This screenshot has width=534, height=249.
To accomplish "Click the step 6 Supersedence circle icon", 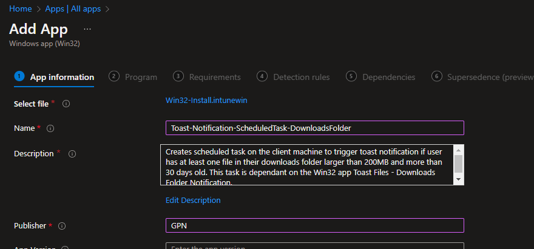I will [436, 76].
